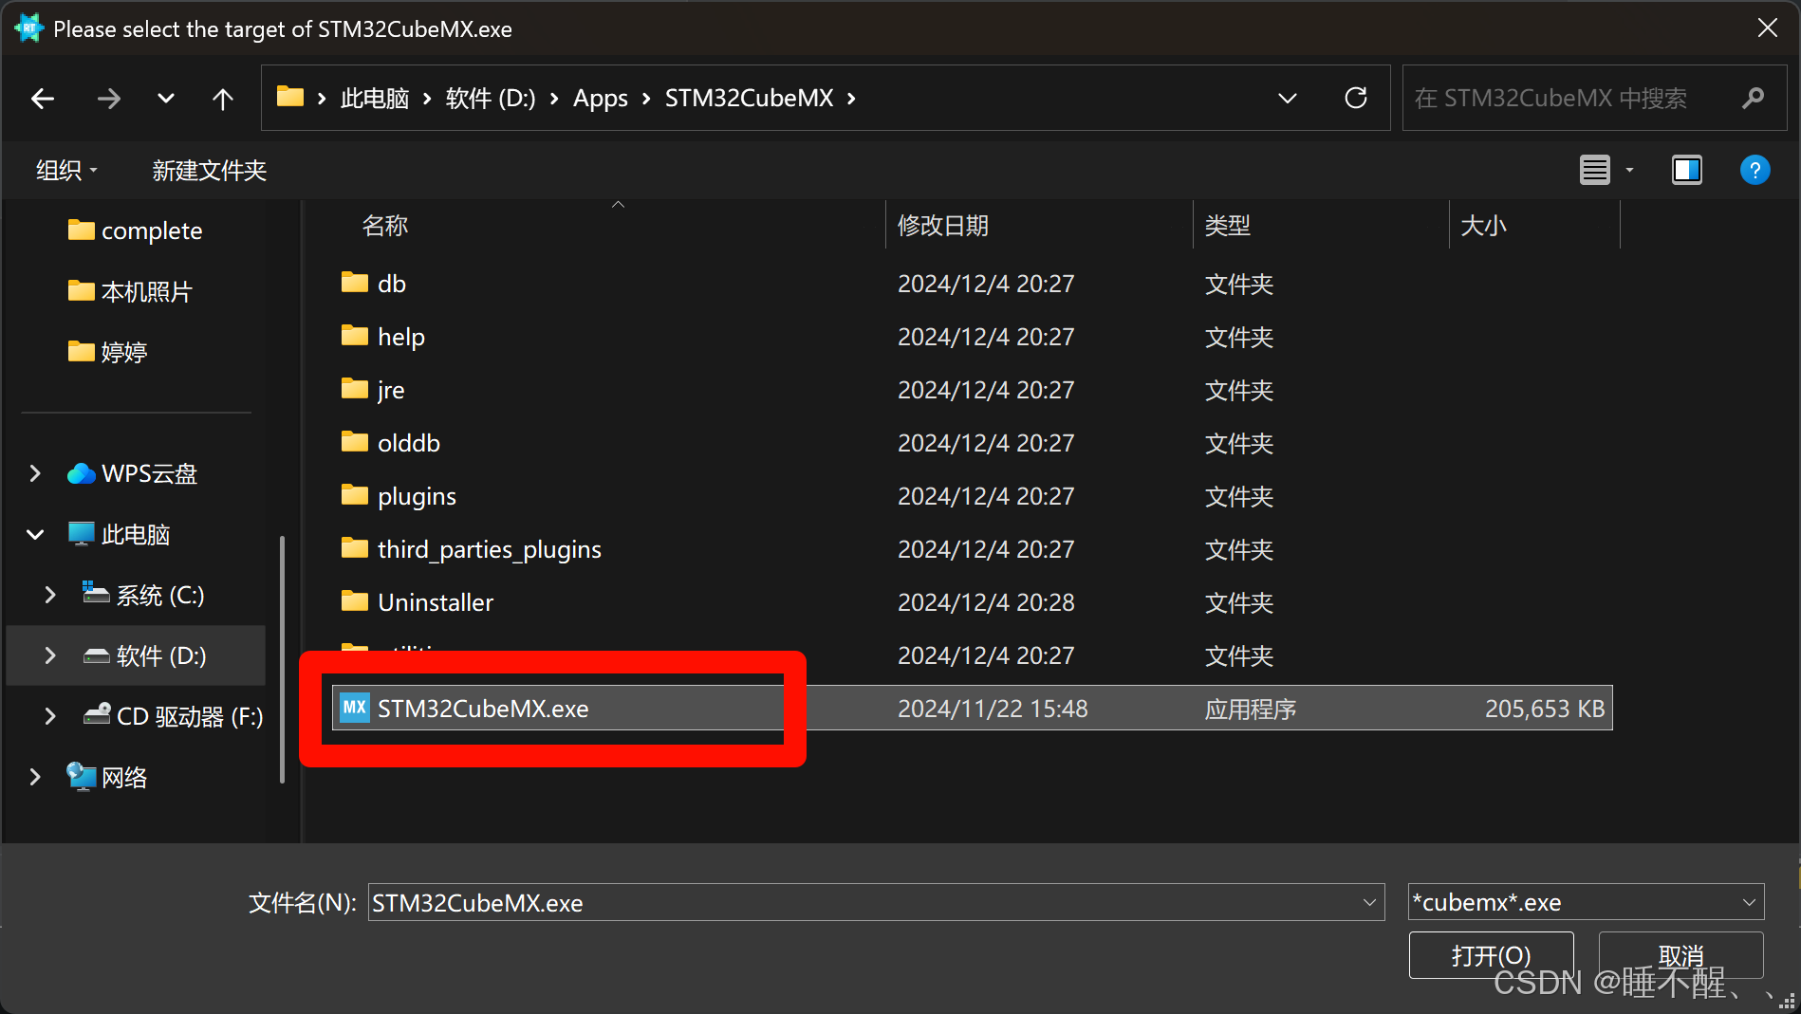Viewport: 1801px width, 1014px height.
Task: Click the Uninstaller folder icon
Action: (x=355, y=601)
